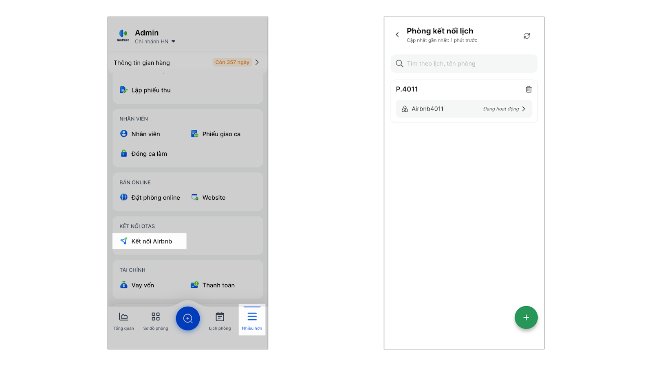
Task: Expand Thông tin gian hàng chevron
Action: (257, 63)
